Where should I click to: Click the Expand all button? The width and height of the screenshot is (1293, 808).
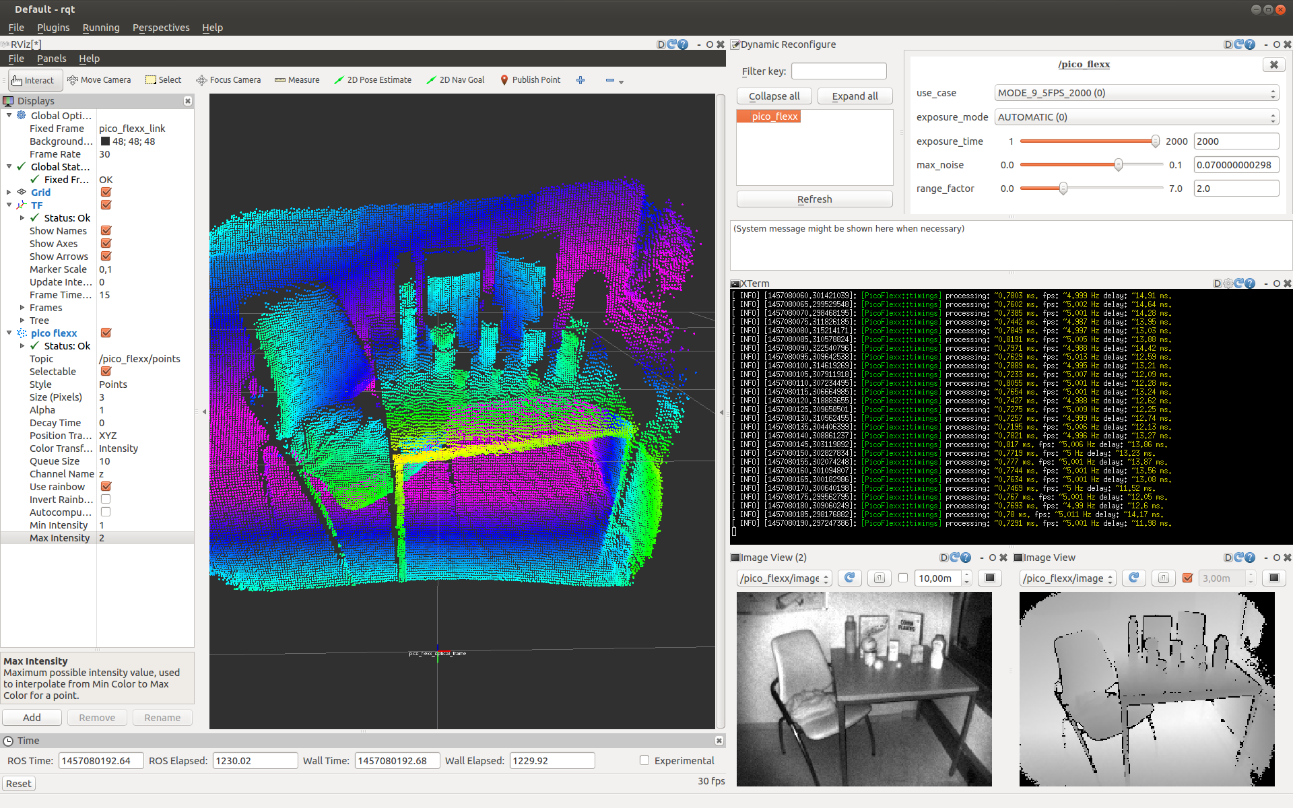[x=855, y=96]
